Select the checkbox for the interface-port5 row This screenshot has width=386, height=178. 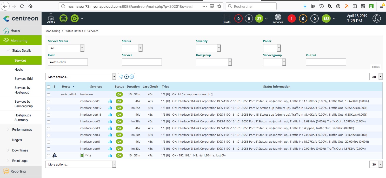tap(49, 142)
